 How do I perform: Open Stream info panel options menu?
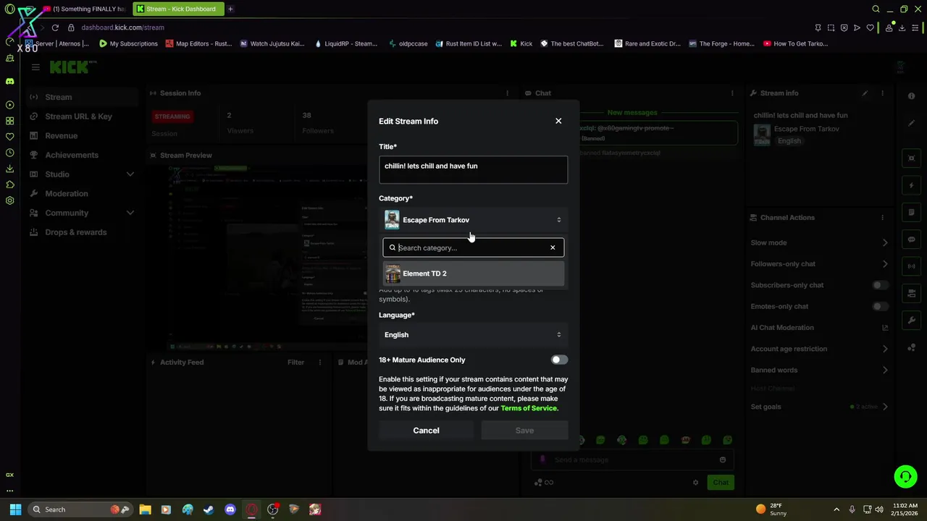[882, 93]
